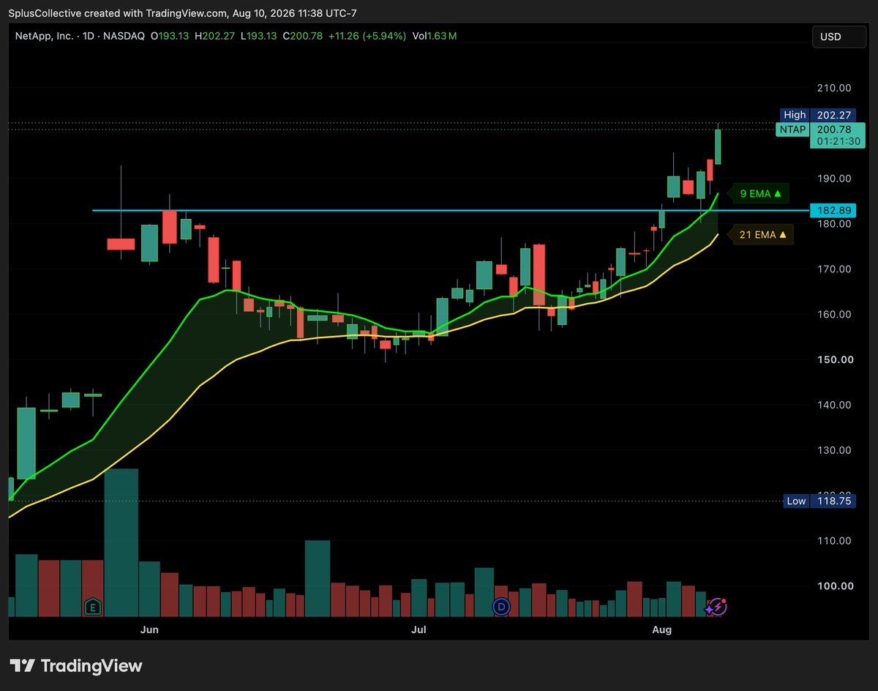878x691 pixels.
Task: Click the 150.00 price axis label
Action: point(834,359)
